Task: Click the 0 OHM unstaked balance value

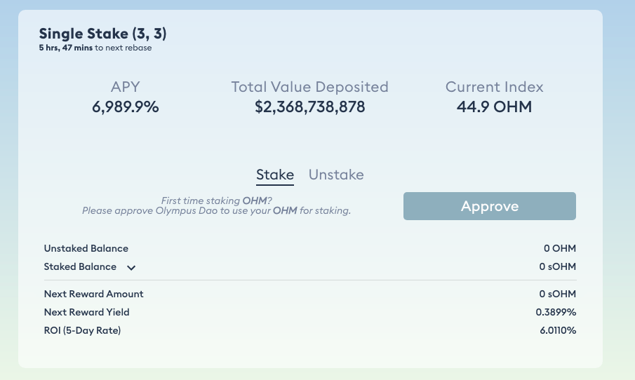Action: click(x=560, y=248)
